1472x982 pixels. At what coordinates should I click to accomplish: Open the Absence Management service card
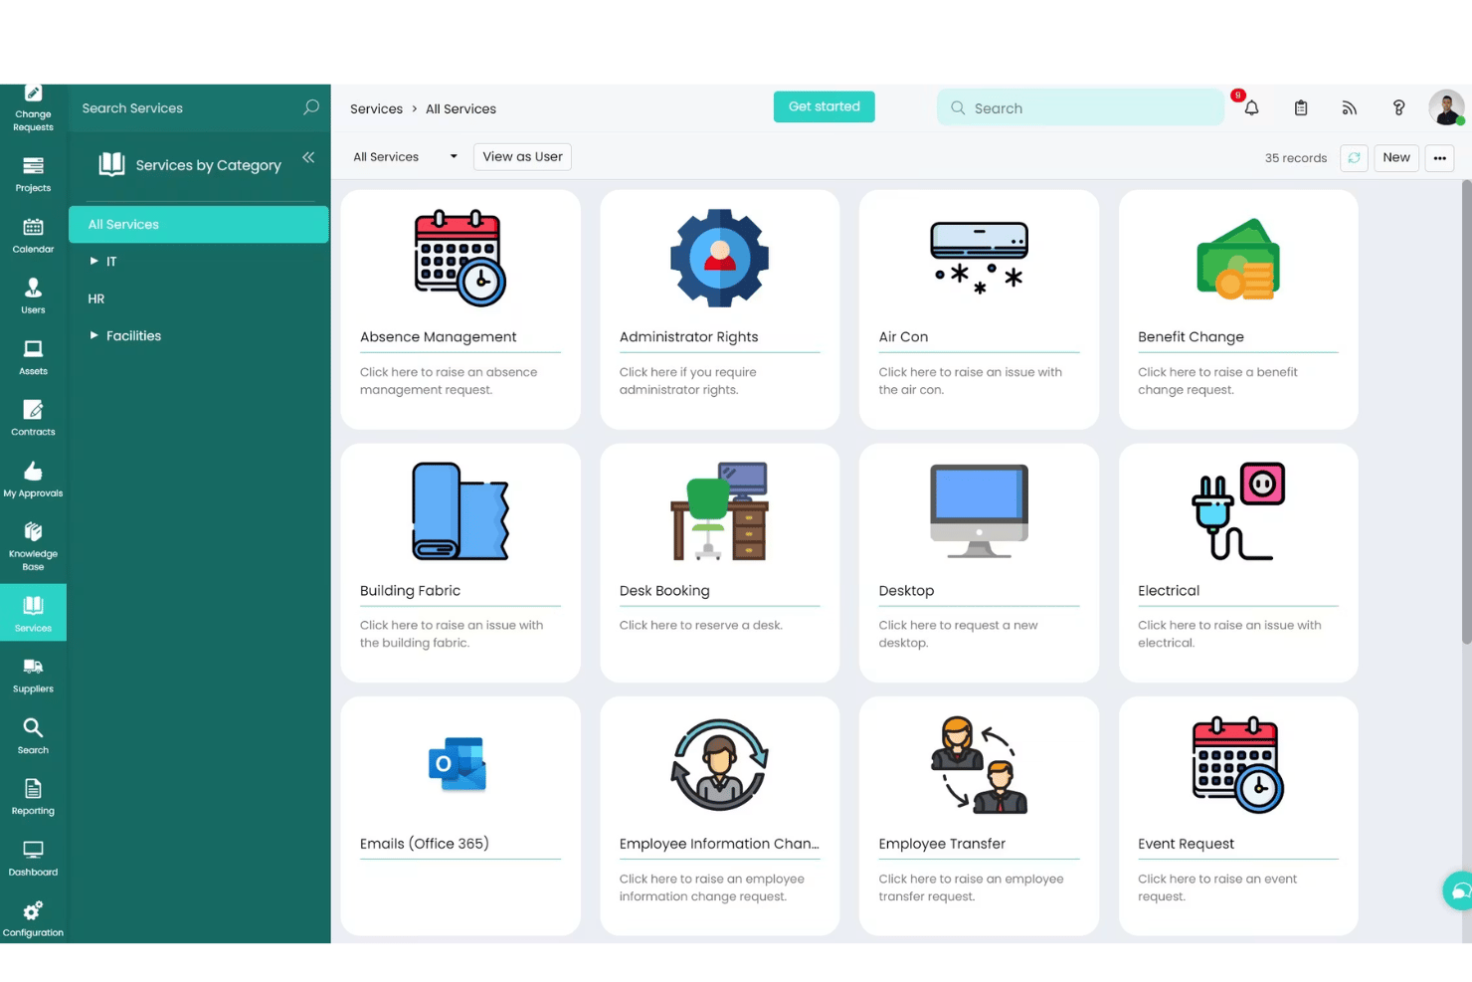tap(460, 309)
